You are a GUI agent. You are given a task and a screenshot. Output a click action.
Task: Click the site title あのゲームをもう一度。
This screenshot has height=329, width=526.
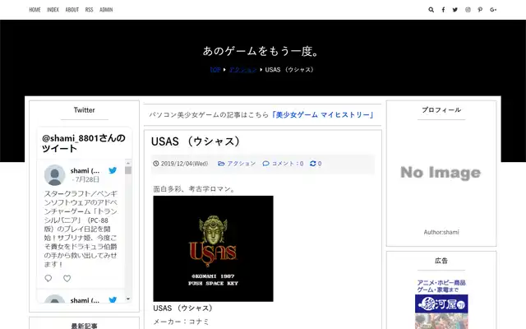click(261, 51)
